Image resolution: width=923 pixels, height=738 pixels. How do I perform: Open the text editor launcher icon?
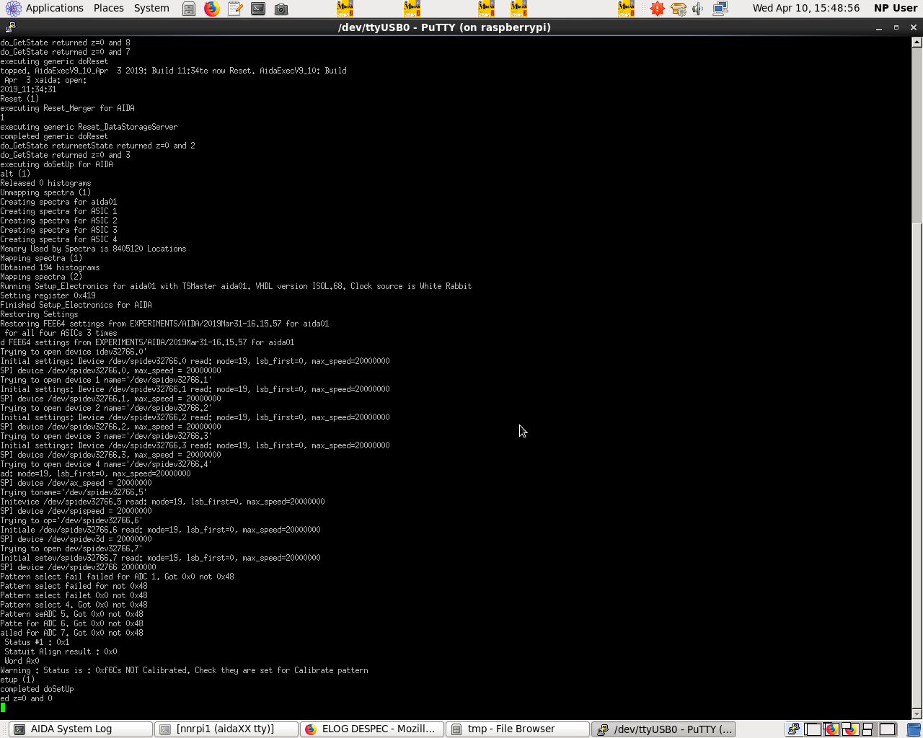point(235,9)
